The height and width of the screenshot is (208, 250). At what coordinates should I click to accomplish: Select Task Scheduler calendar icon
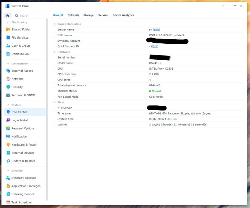[x=8, y=202]
